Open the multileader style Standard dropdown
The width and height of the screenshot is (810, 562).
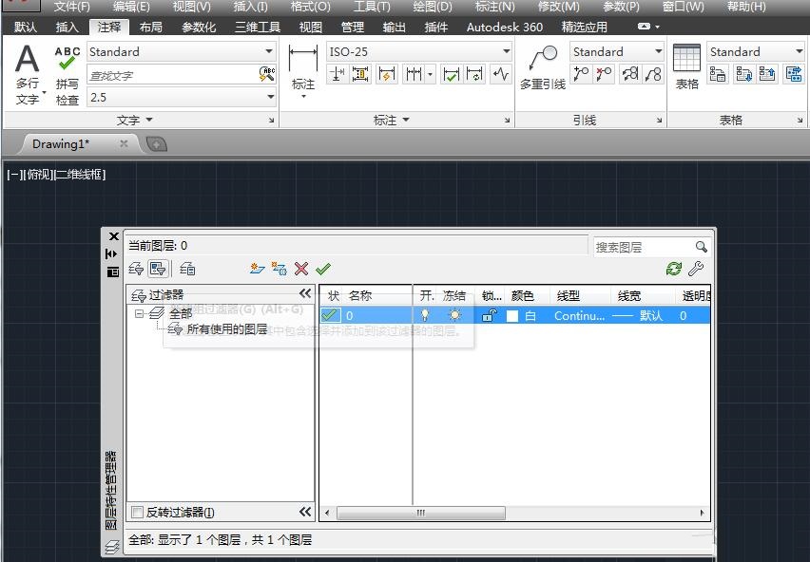click(x=658, y=51)
